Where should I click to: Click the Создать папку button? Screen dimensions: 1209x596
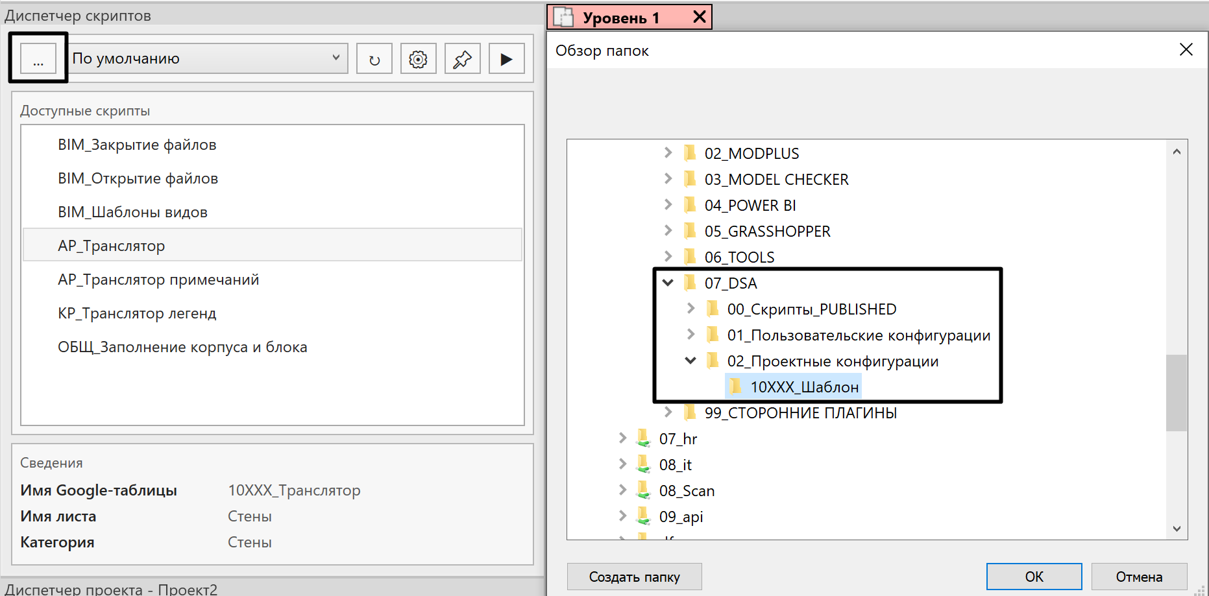634,577
